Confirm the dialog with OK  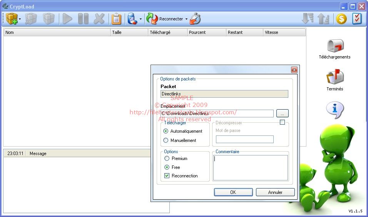(x=233, y=192)
